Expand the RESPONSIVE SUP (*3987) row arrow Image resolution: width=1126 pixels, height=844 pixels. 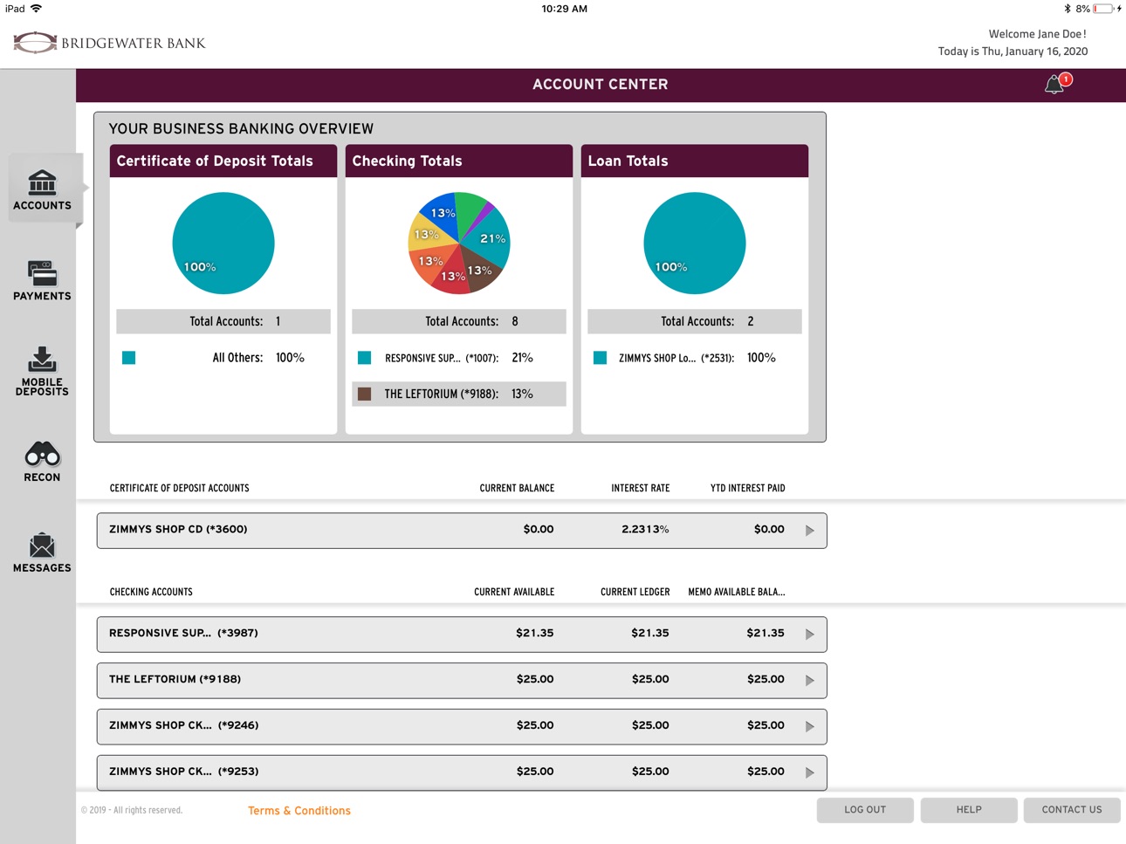click(810, 635)
